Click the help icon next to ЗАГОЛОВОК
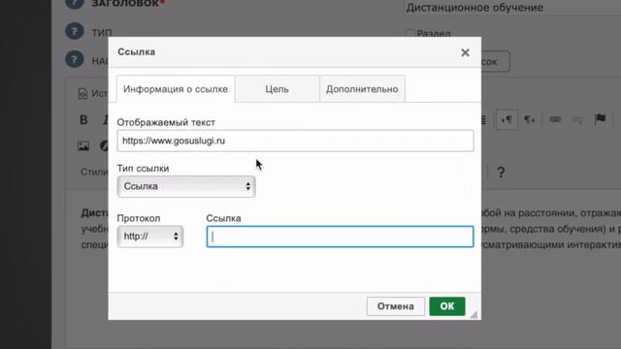 [75, 3]
